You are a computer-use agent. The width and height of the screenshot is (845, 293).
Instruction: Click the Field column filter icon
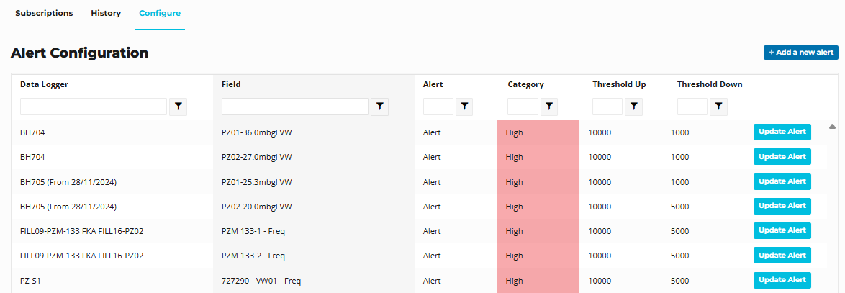pos(380,107)
